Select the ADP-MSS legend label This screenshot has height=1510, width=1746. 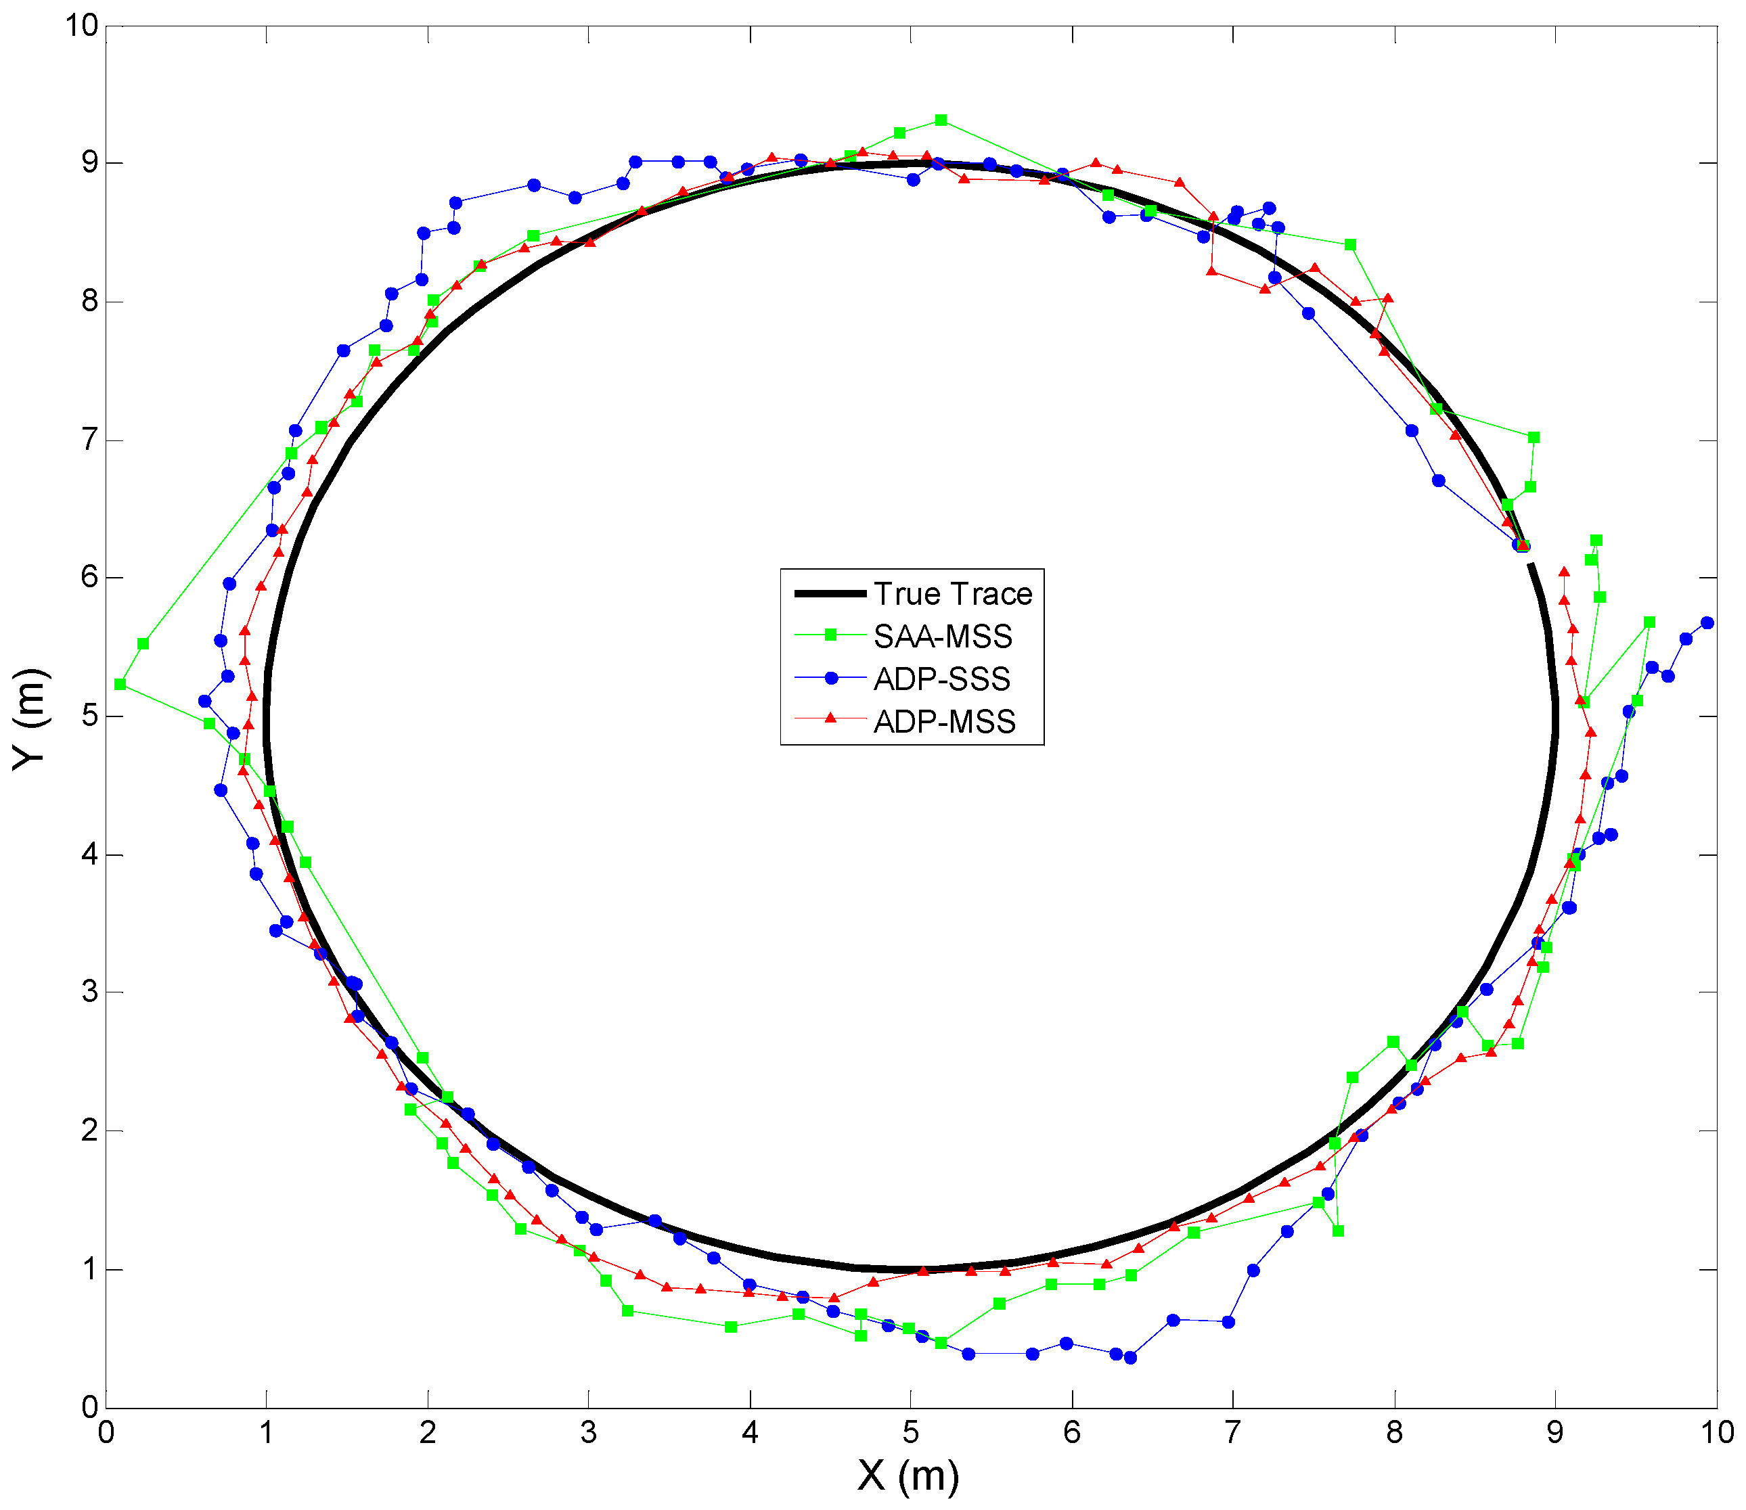click(x=944, y=722)
